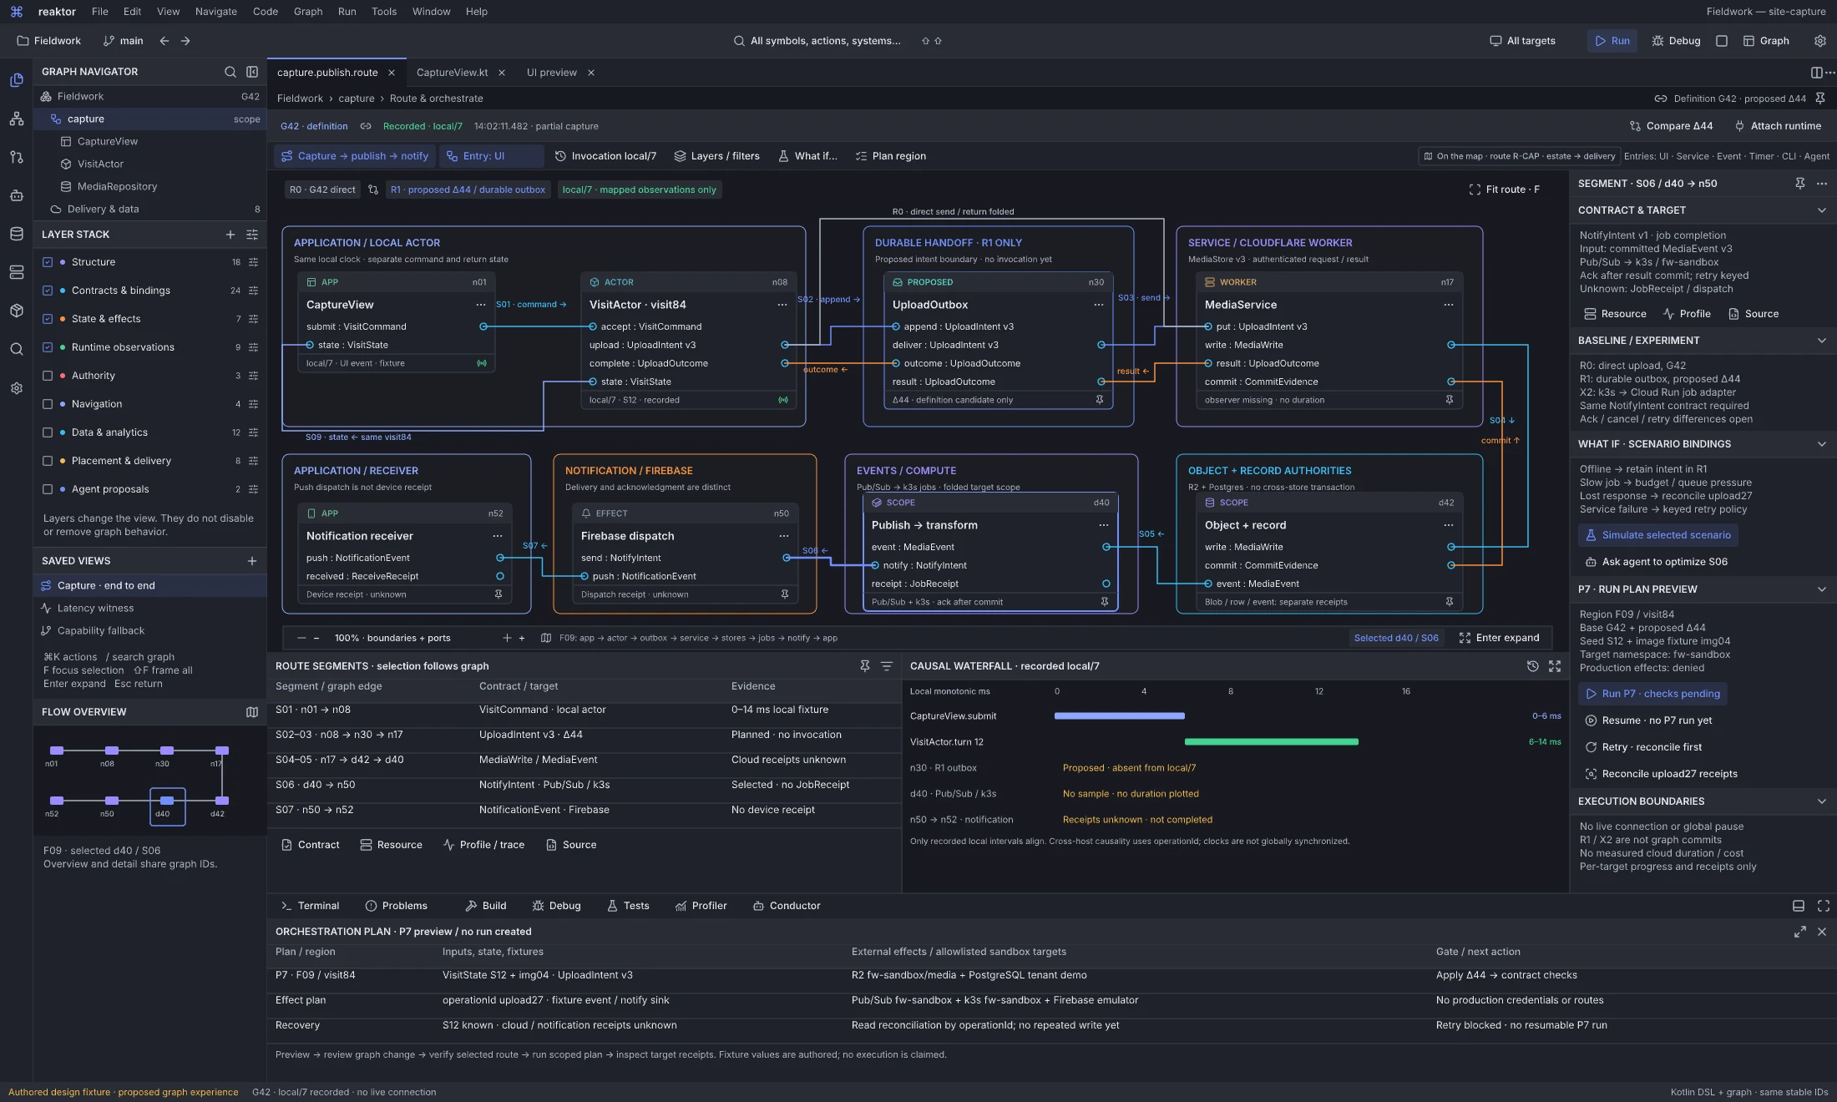Close the Orchestration Plan panel
Screen dimensions: 1837x1102
pos(1822,932)
